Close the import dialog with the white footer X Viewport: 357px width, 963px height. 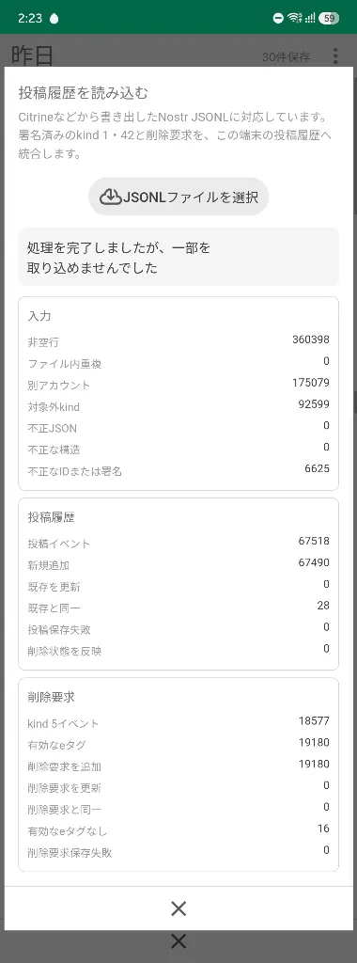coord(178,908)
